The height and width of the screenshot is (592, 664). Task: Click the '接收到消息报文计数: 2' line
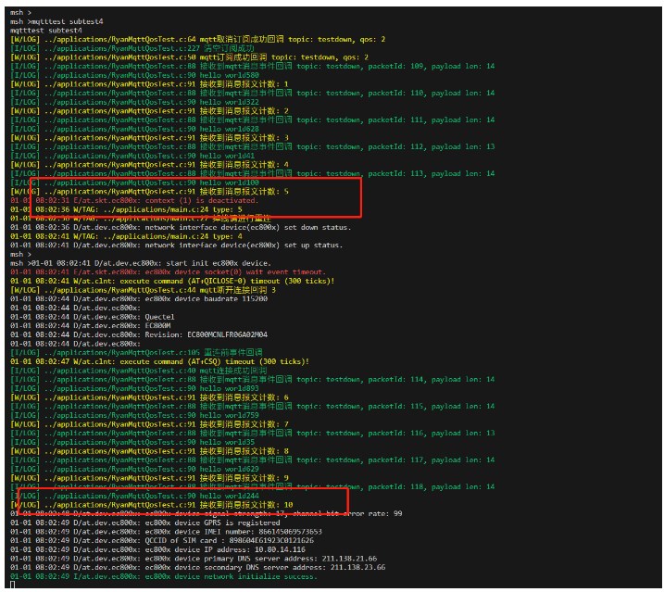[x=149, y=110]
